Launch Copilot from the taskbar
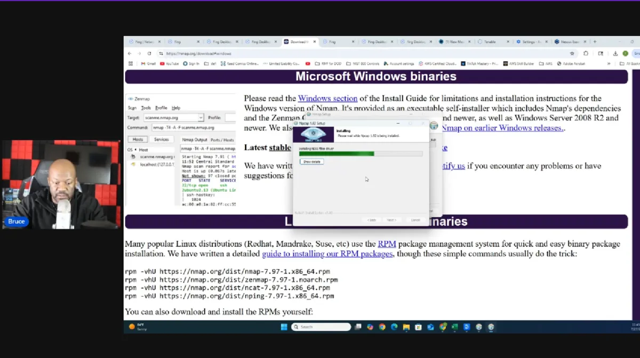The image size is (640, 358). tap(370, 327)
